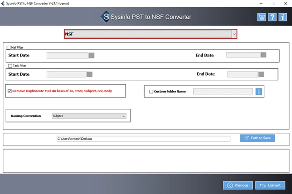Open Mail Filter Start Date calendar button
Viewport: 292px width, 194px height.
91,56
